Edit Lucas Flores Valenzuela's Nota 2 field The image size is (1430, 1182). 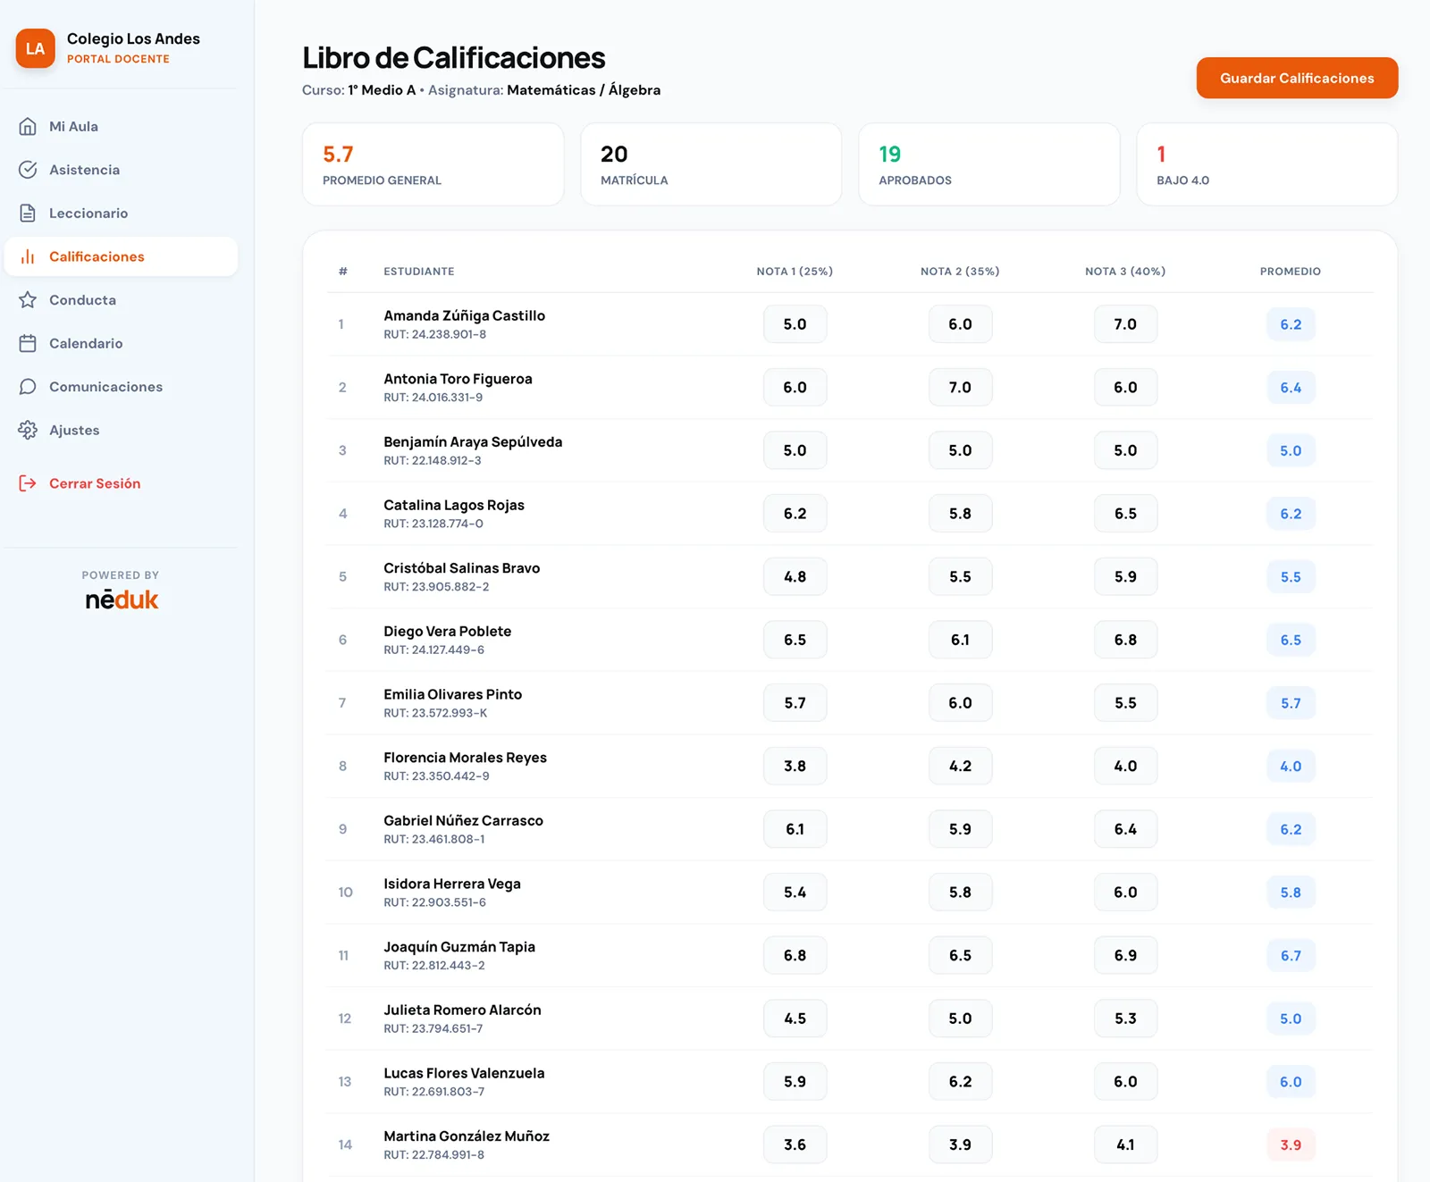tap(960, 1082)
